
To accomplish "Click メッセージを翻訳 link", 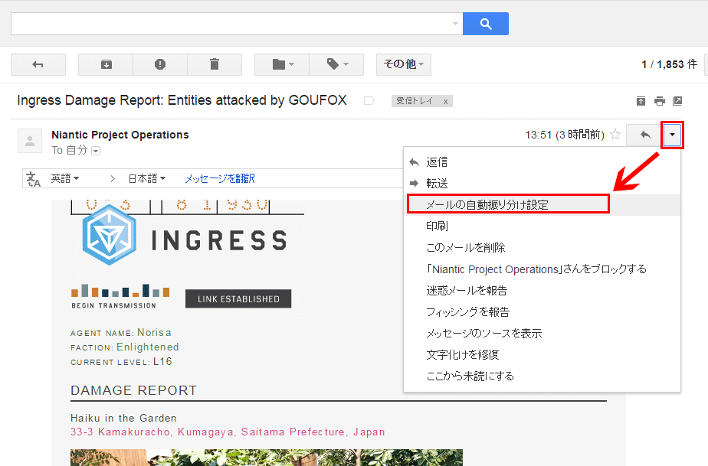I will (x=219, y=178).
